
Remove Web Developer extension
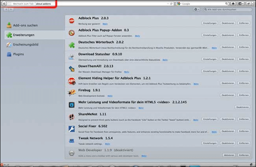244,155
